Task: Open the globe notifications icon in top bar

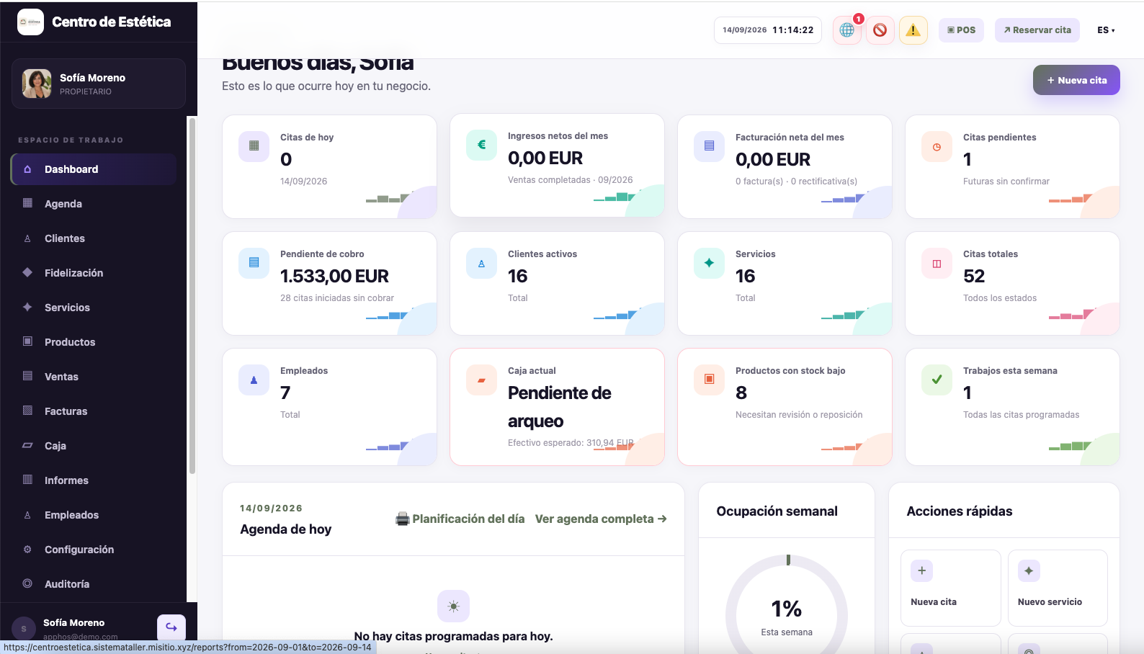Action: pyautogui.click(x=847, y=30)
